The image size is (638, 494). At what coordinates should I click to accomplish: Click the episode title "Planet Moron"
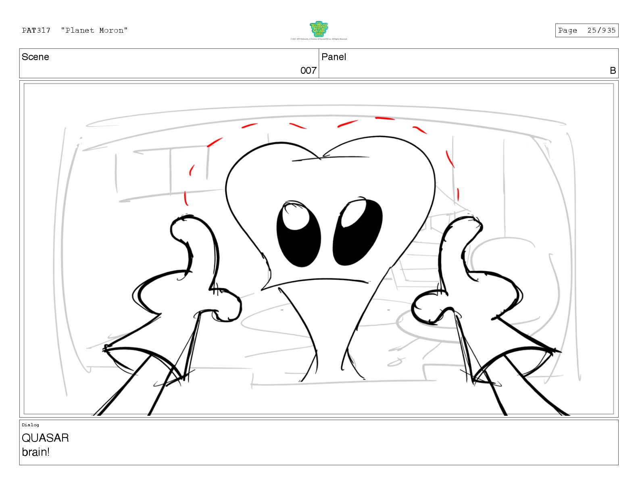tap(94, 30)
